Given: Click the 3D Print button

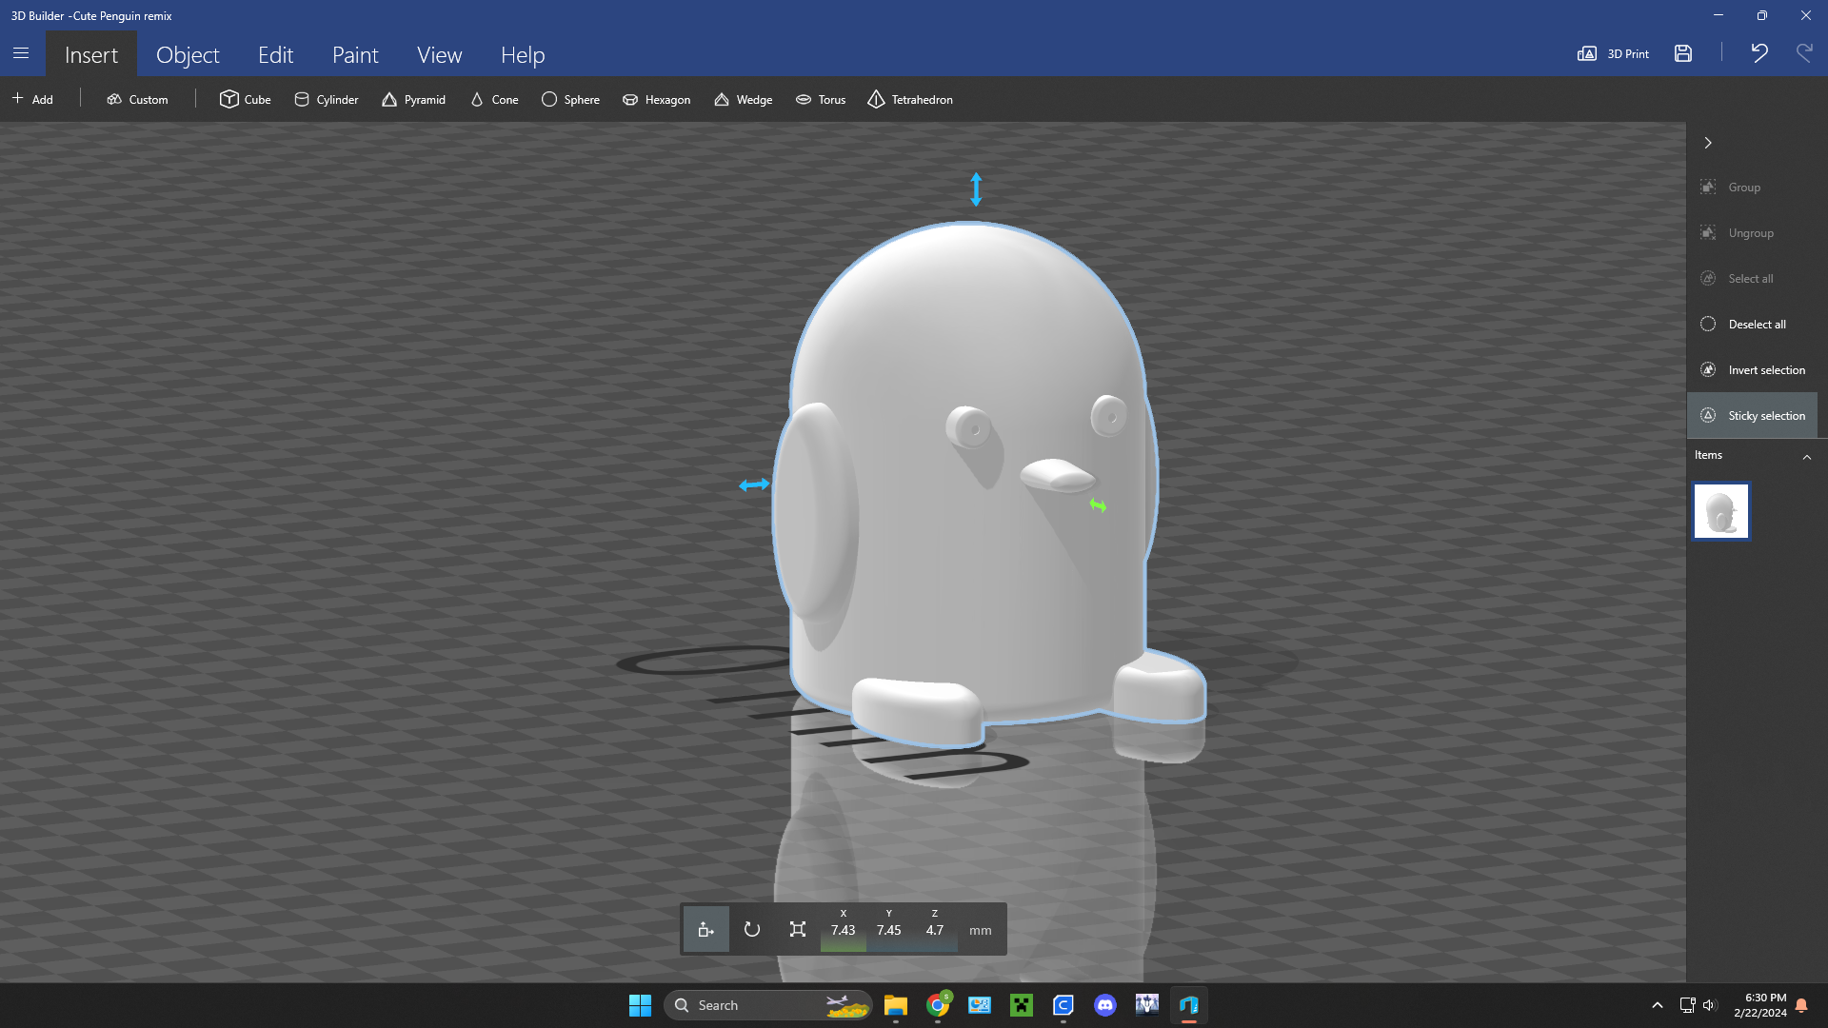Looking at the screenshot, I should [1613, 54].
